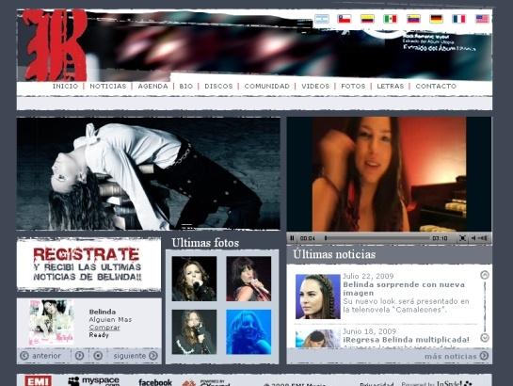Open the VIDEOS menu item
This screenshot has height=386, width=513.
[315, 86]
